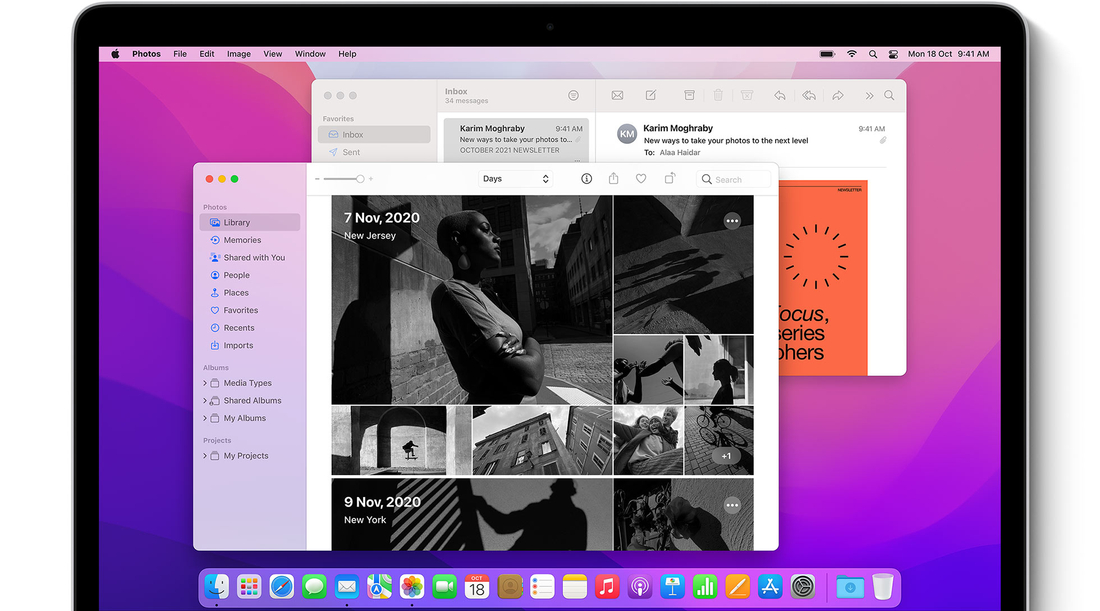Open Places in the sidebar
This screenshot has width=1100, height=611.
236,293
